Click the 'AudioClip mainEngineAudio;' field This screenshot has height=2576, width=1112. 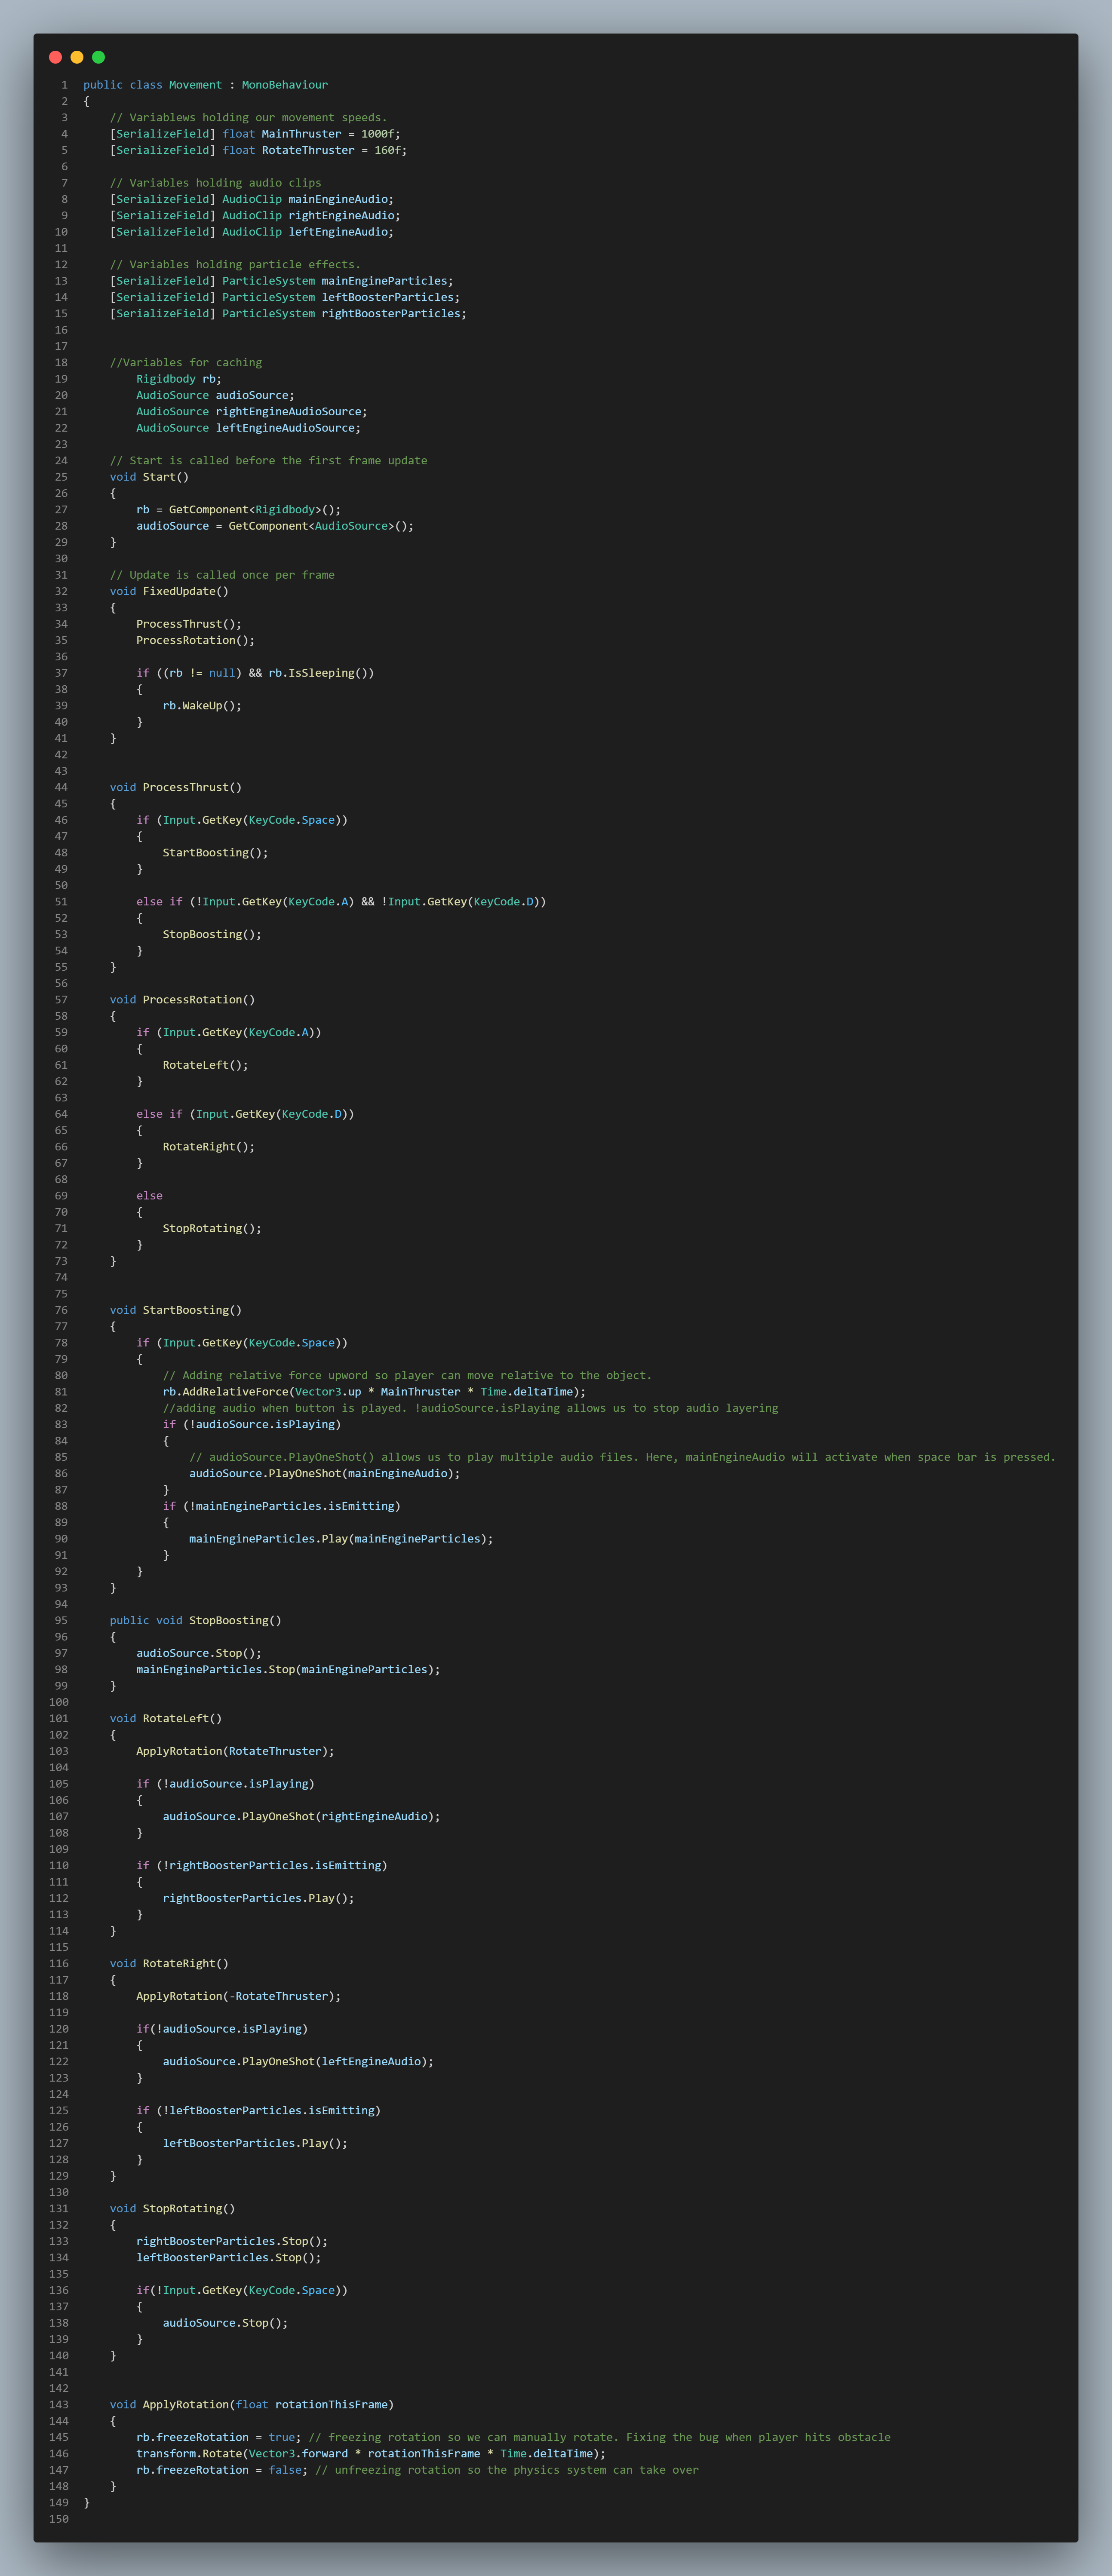pyautogui.click(x=252, y=199)
